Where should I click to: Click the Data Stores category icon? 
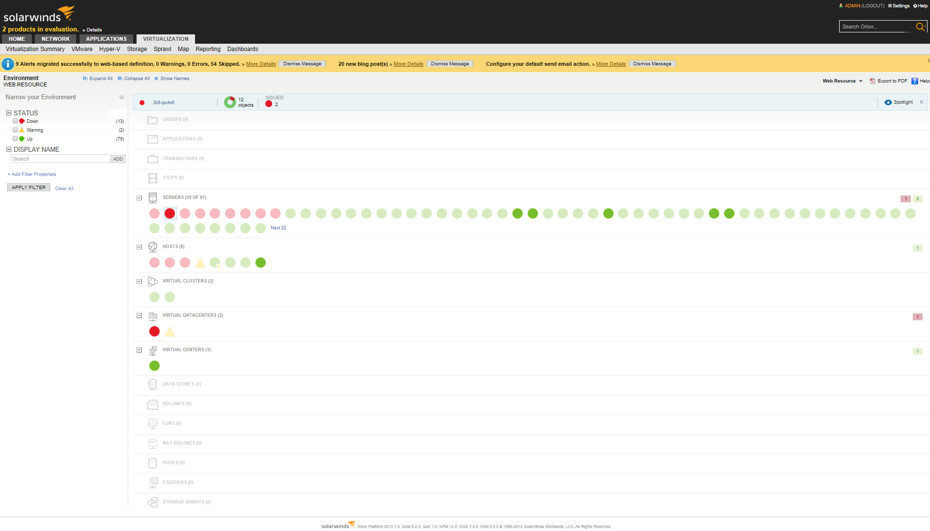[153, 384]
